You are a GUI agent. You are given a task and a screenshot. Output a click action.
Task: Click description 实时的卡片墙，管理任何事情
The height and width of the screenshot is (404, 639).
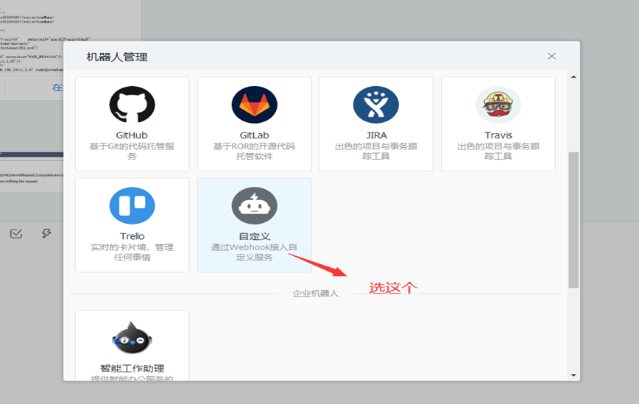[132, 252]
